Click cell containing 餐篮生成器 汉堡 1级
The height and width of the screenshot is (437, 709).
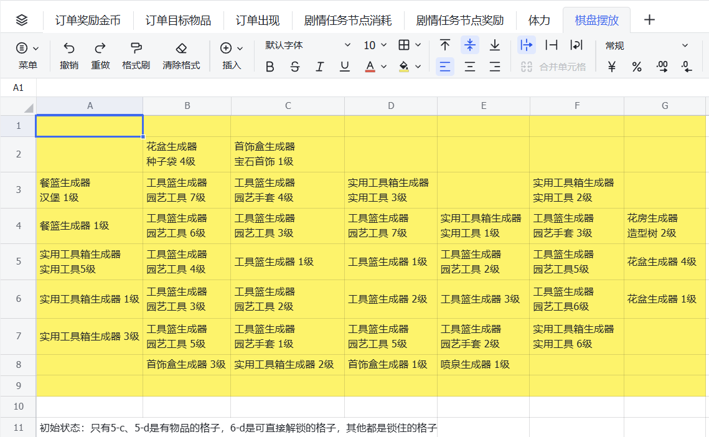90,190
